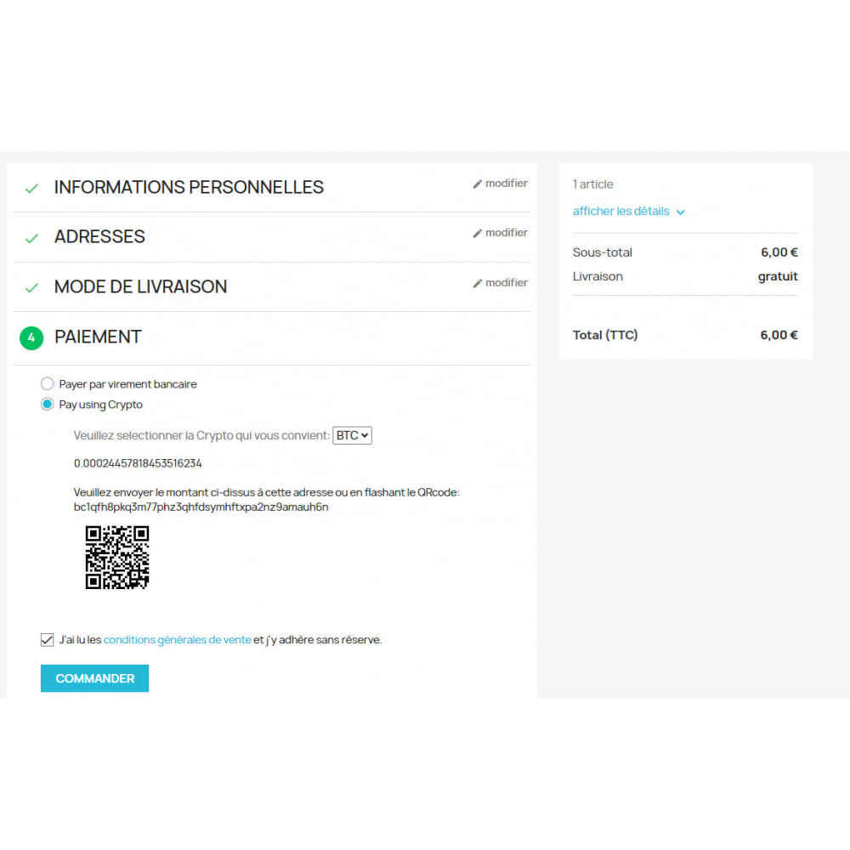Click the pencil icon beside Informations Personnelles
This screenshot has width=850, height=850.
click(x=477, y=184)
